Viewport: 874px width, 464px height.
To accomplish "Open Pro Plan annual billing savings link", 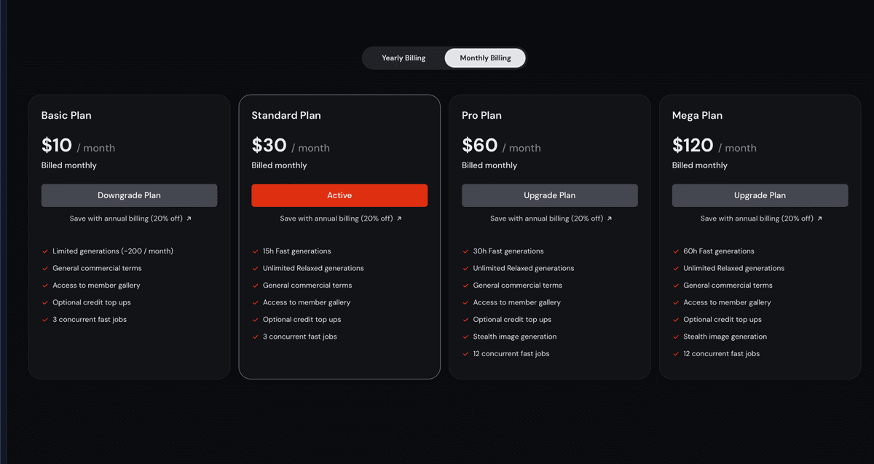I will click(x=546, y=219).
